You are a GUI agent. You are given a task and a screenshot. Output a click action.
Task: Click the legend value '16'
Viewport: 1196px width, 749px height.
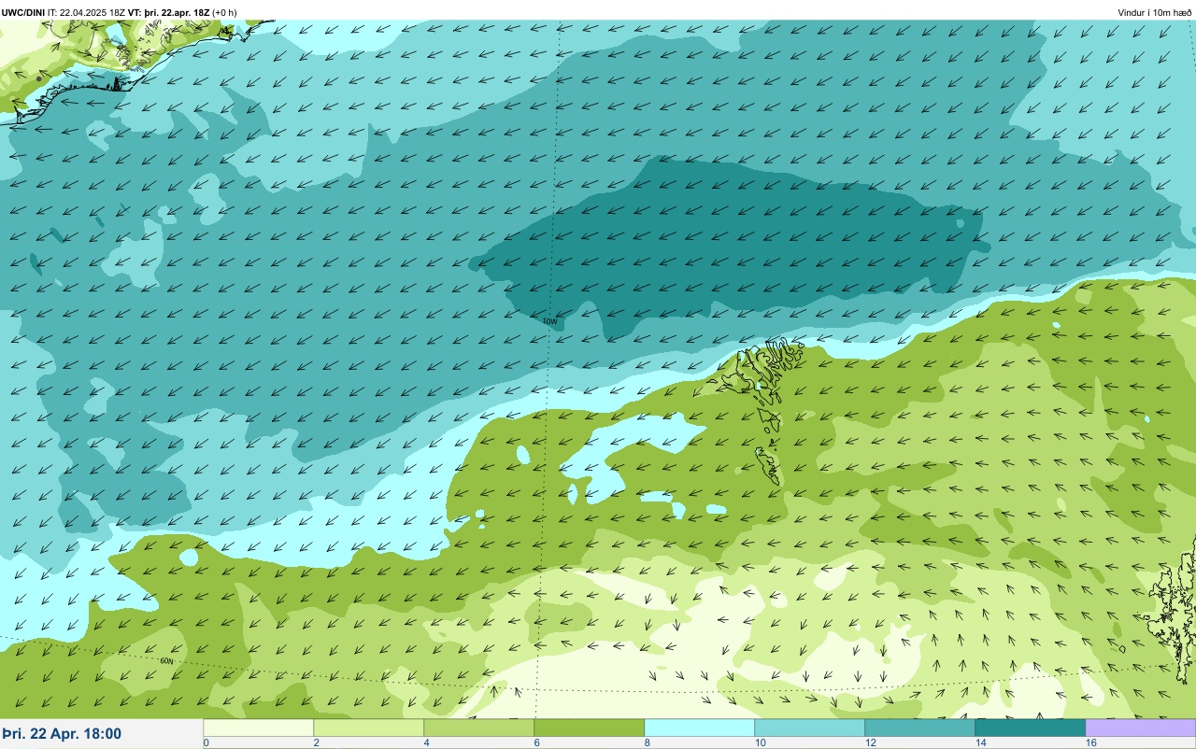tap(1091, 742)
